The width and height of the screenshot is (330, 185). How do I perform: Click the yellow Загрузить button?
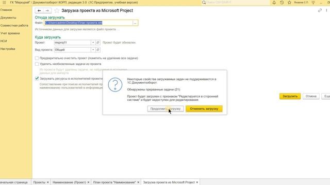point(290,96)
